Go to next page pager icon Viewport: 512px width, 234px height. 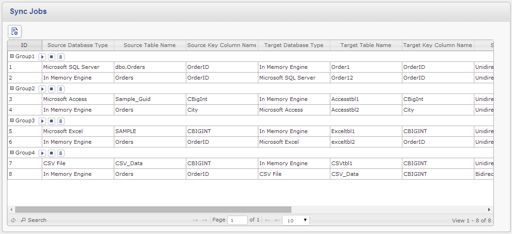(x=268, y=220)
